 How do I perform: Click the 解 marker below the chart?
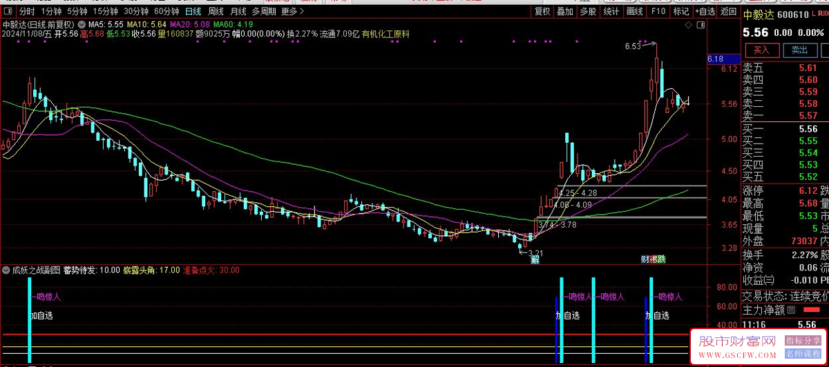tap(535, 259)
